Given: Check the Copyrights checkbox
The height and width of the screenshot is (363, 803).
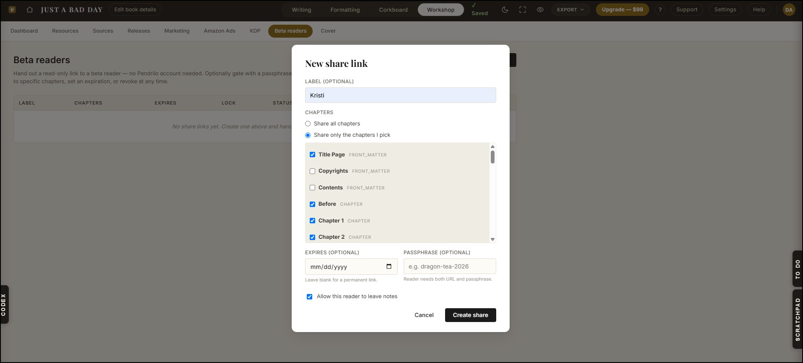Looking at the screenshot, I should coord(312,171).
